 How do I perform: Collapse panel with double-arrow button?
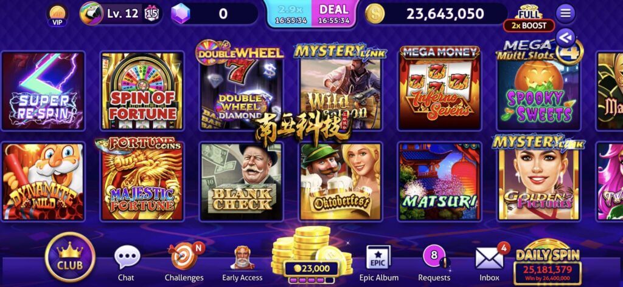[565, 38]
